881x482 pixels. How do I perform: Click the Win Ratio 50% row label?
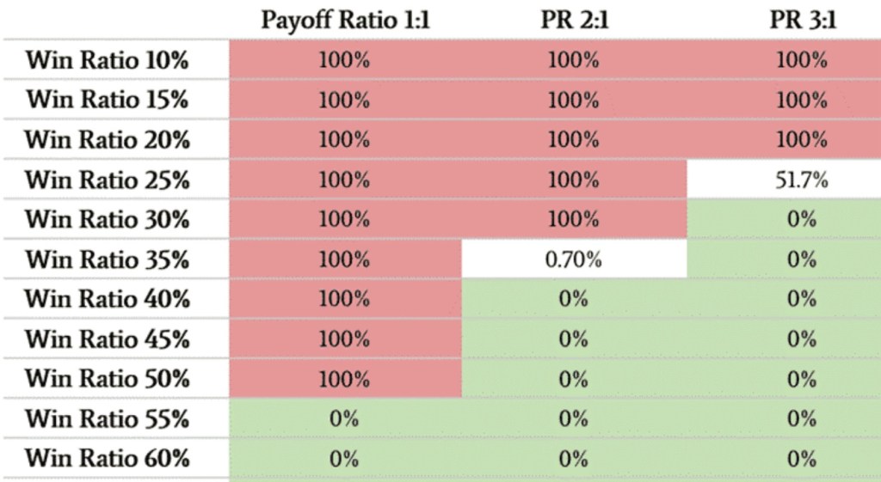(x=108, y=378)
